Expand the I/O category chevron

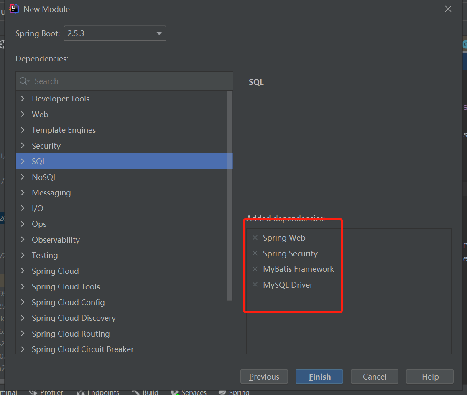23,208
